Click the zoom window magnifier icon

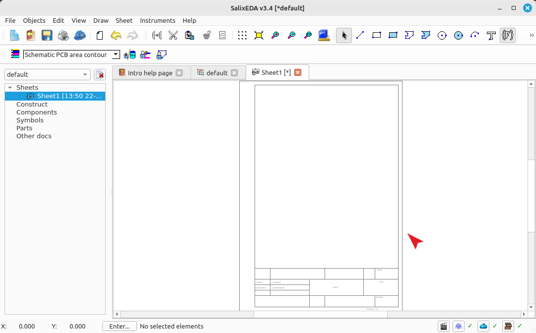308,35
